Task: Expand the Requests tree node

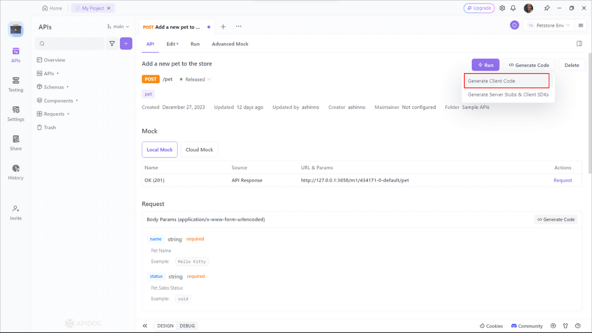Action: click(53, 114)
